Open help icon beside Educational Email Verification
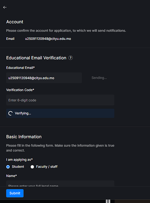 click(x=71, y=58)
